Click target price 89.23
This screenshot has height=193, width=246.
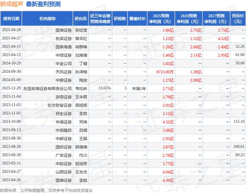point(240,155)
